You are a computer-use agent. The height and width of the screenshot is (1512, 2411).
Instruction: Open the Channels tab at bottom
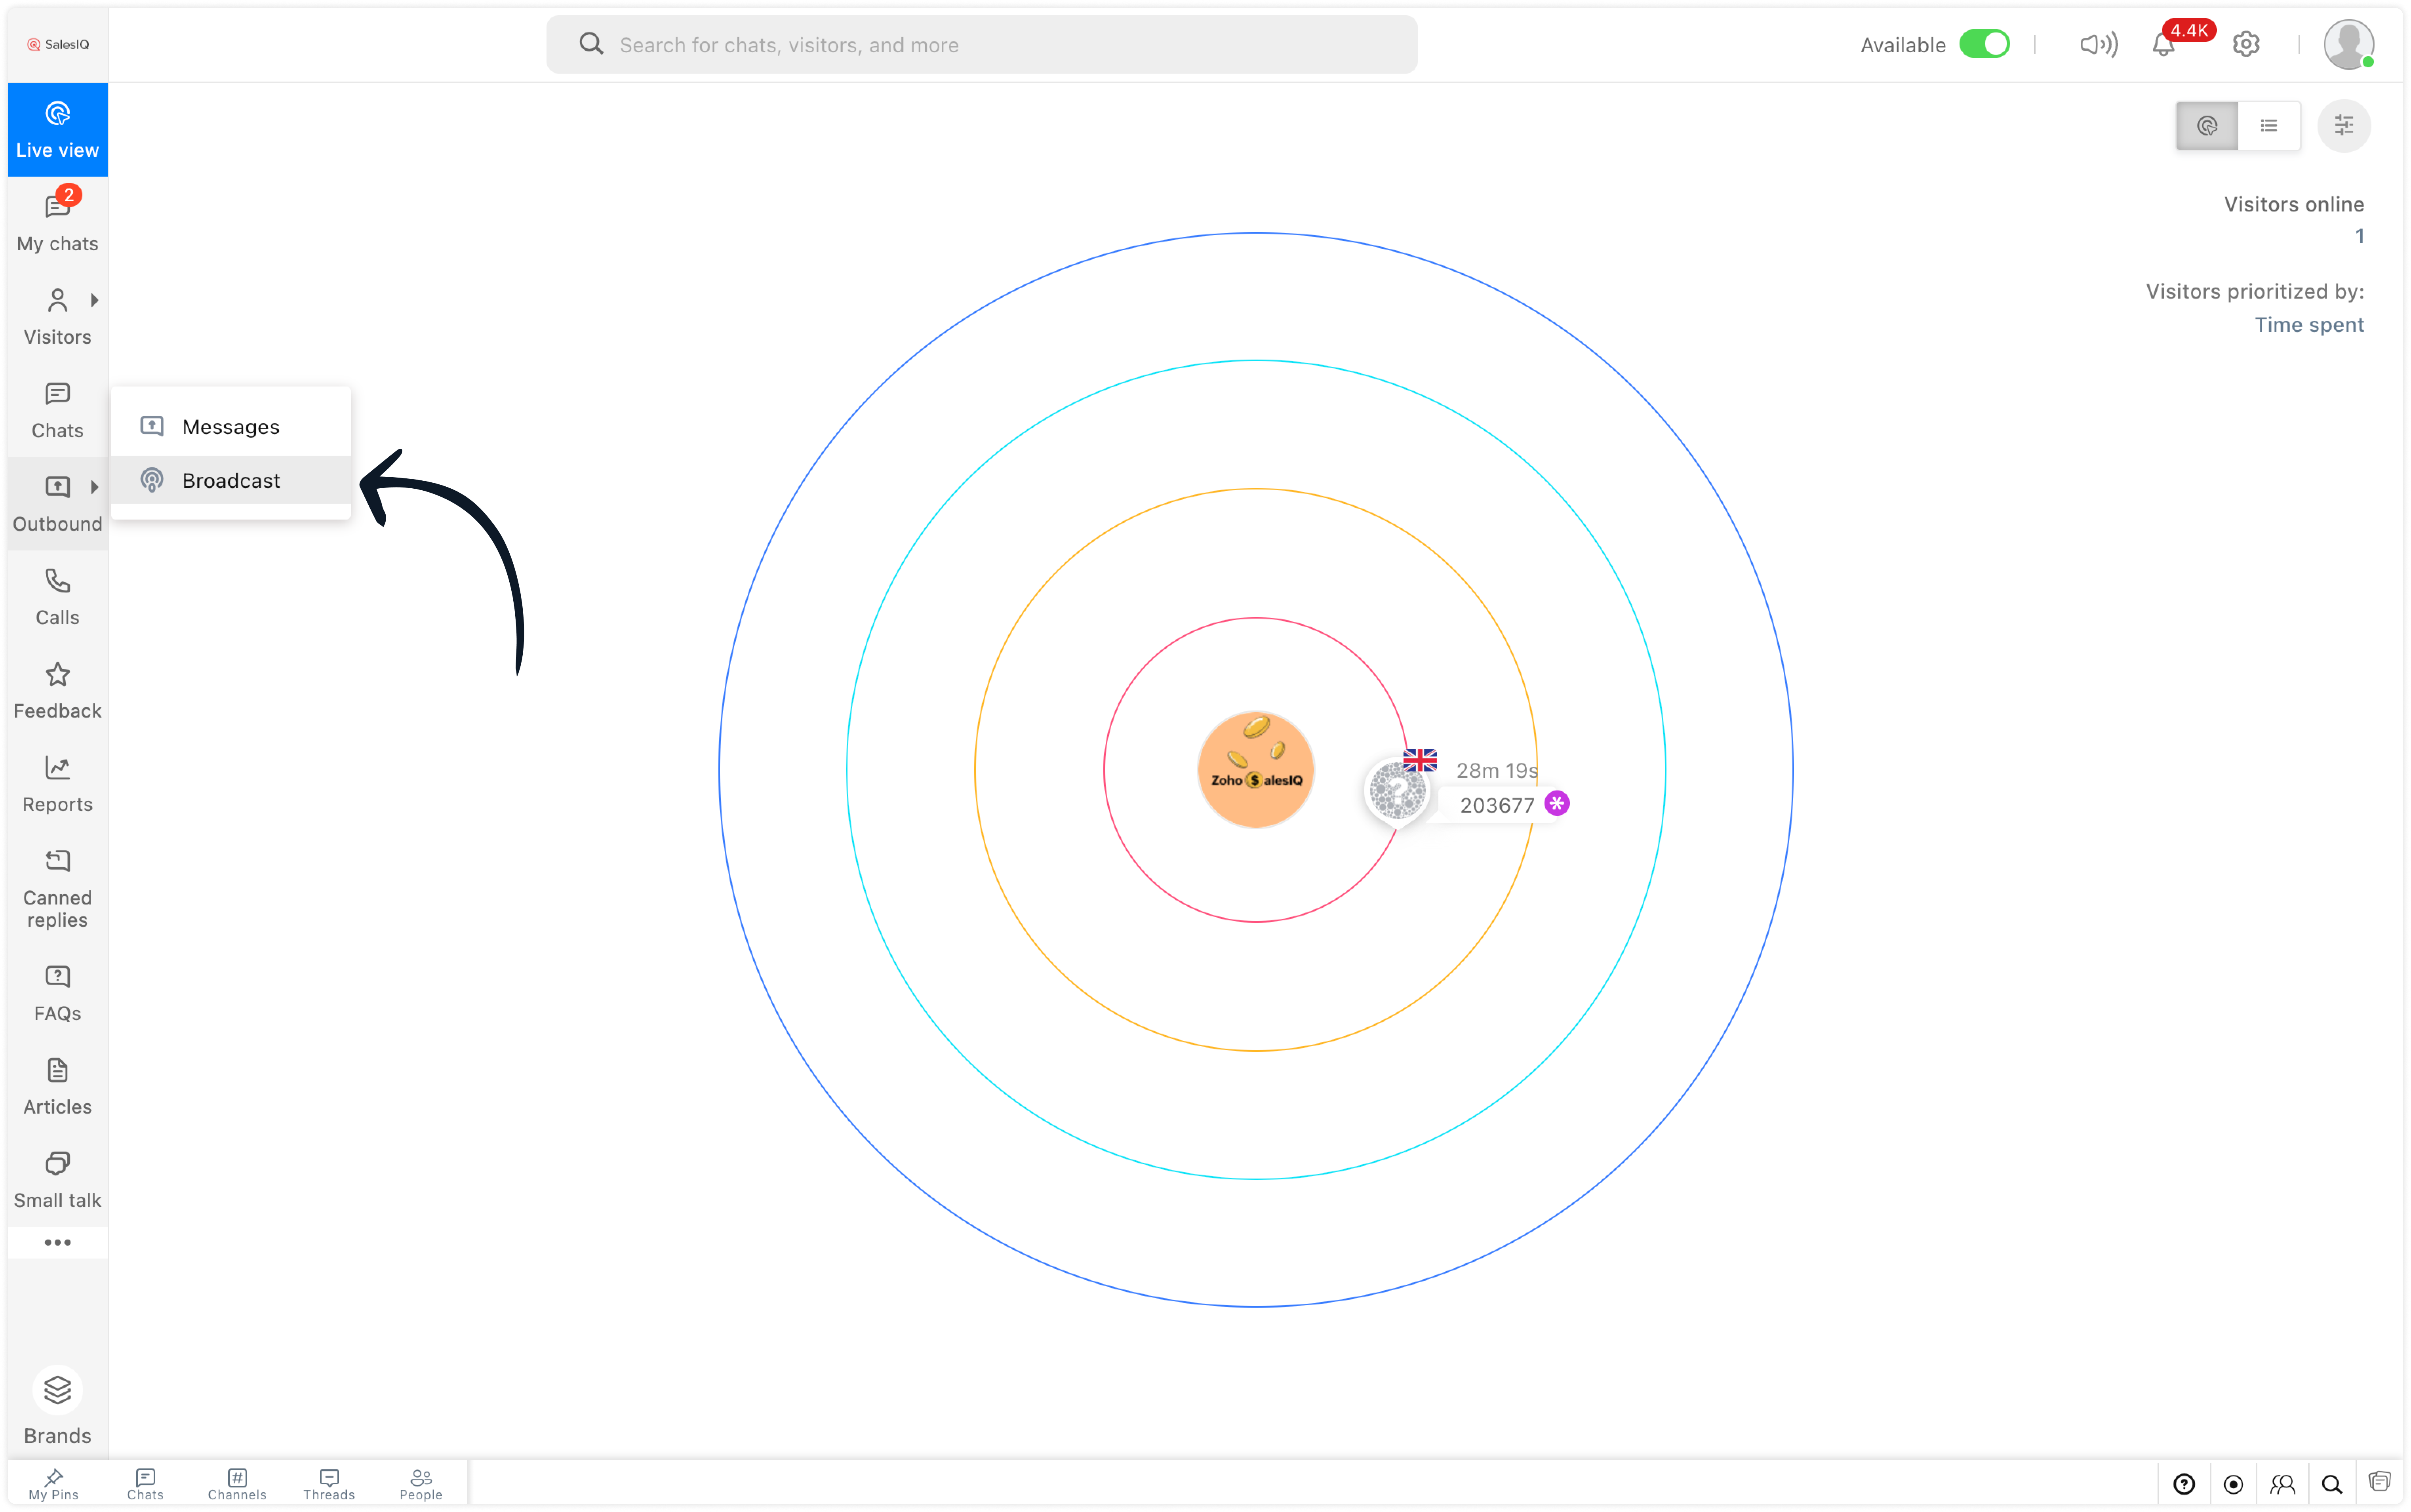(237, 1484)
